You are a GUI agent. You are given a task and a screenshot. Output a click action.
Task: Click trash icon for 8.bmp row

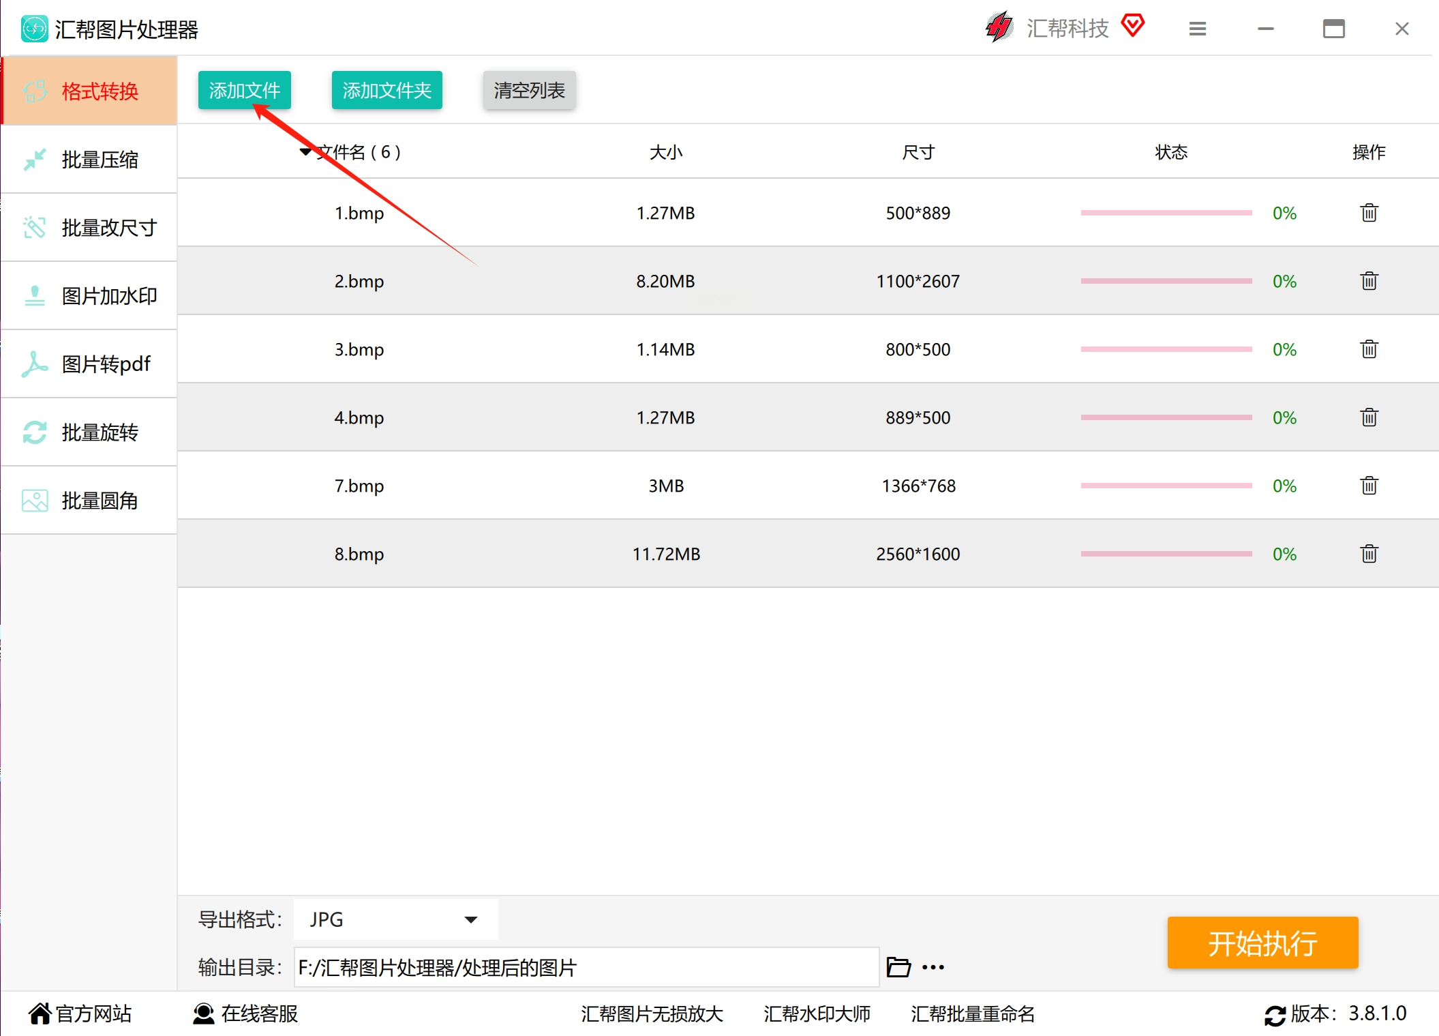tap(1369, 554)
